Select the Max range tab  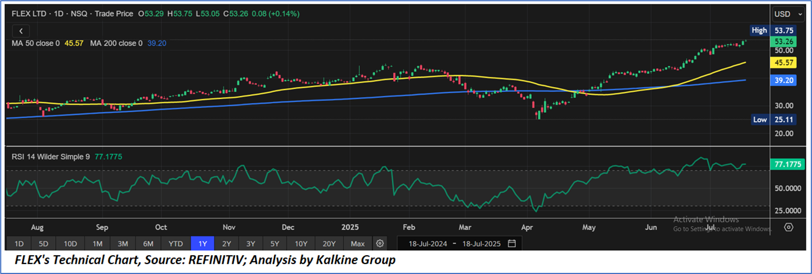[358, 243]
